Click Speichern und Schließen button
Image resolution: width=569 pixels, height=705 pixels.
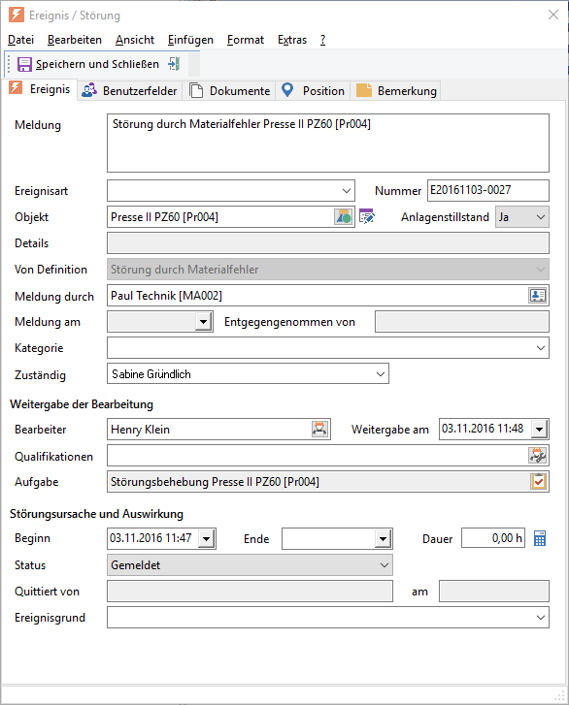(88, 64)
